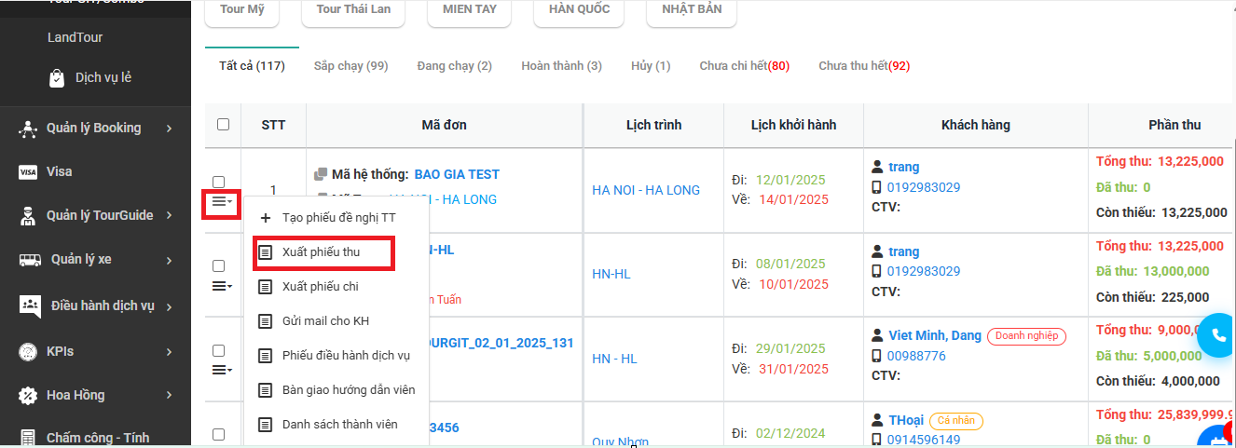Screen dimensions: 1236x448
Task: Click the Điều hành dịch vụ chat icon
Action: click(30, 305)
